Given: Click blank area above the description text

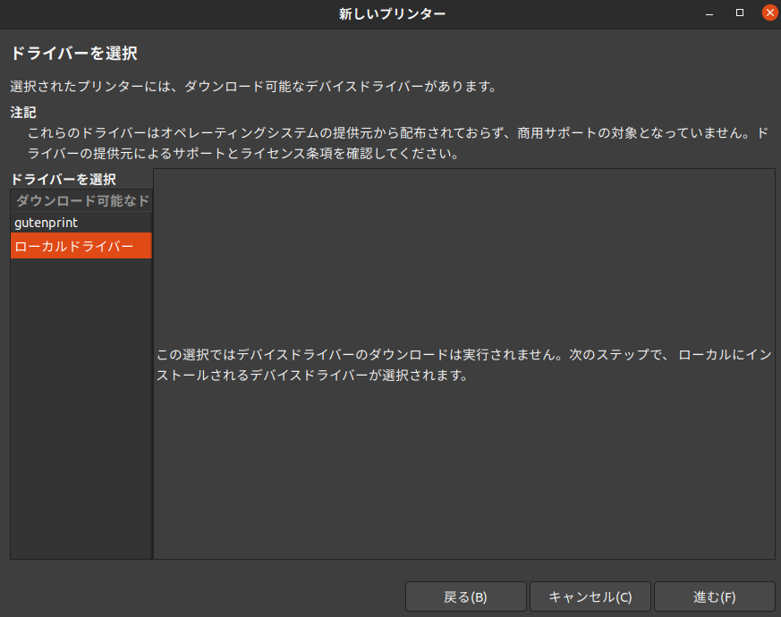Looking at the screenshot, I should 463,259.
